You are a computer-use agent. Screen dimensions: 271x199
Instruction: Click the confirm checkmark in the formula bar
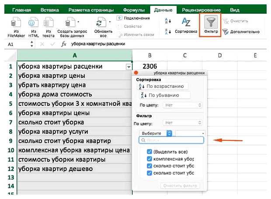point(52,44)
